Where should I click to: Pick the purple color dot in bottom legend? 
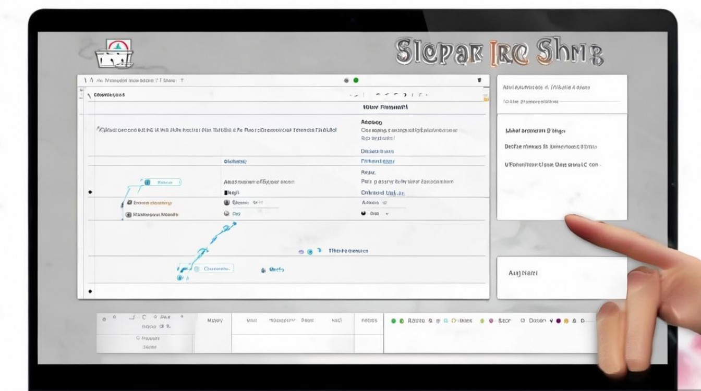pos(559,321)
